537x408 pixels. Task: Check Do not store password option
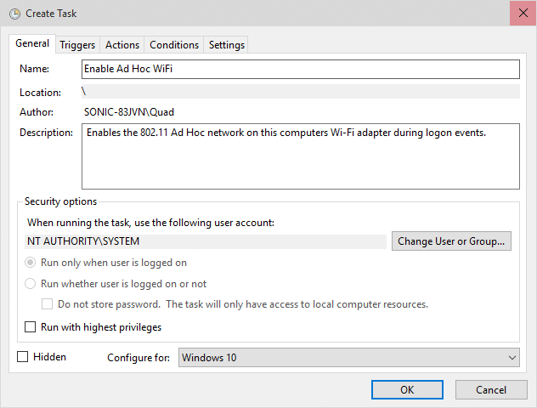point(48,304)
